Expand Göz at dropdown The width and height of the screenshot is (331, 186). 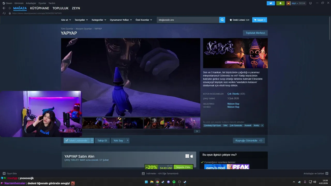coord(66,20)
